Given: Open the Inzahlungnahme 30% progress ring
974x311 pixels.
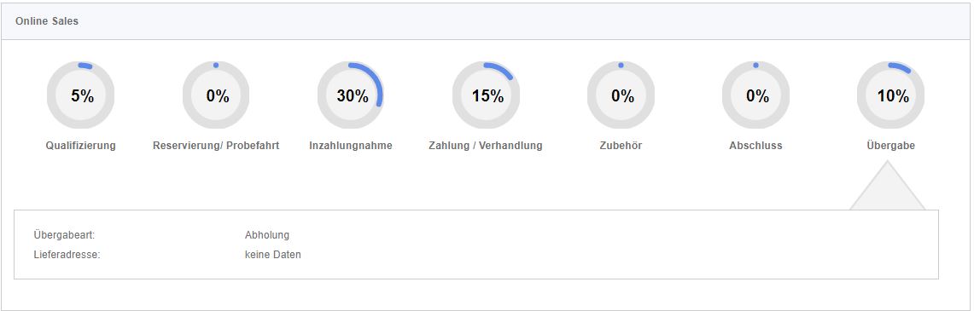Looking at the screenshot, I should [x=351, y=95].
